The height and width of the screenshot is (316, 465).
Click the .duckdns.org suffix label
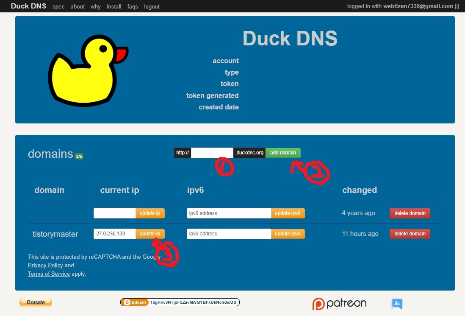click(249, 153)
